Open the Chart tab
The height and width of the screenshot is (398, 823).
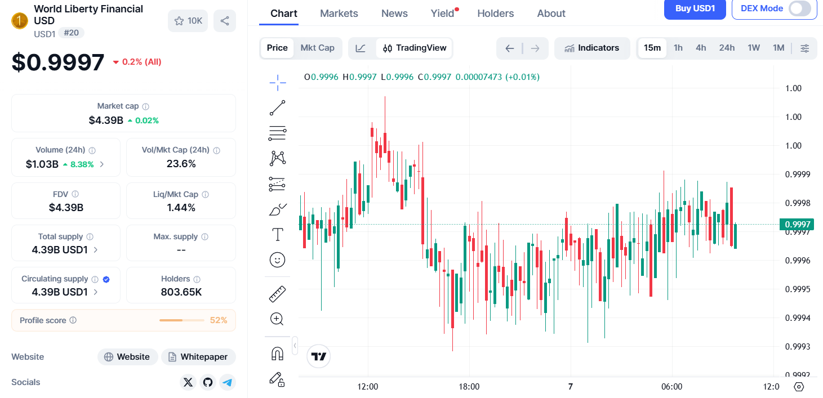click(284, 14)
